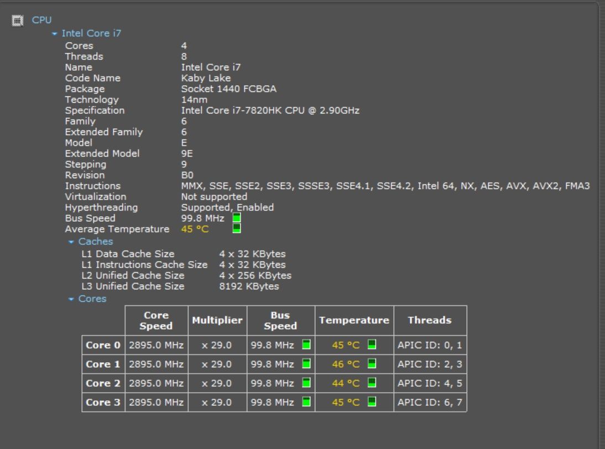Screen dimensions: 605x449
Task: Click Core 1 bus speed graph icon
Action: (x=306, y=363)
